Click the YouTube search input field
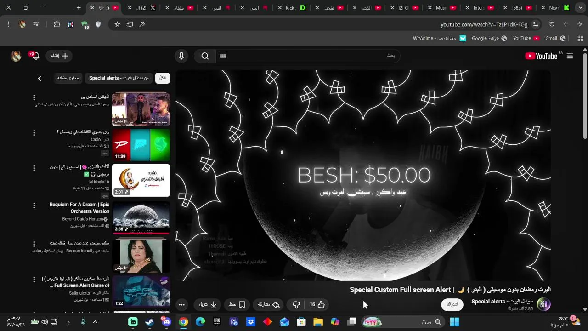Viewport: 588px width, 331px height. point(308,56)
